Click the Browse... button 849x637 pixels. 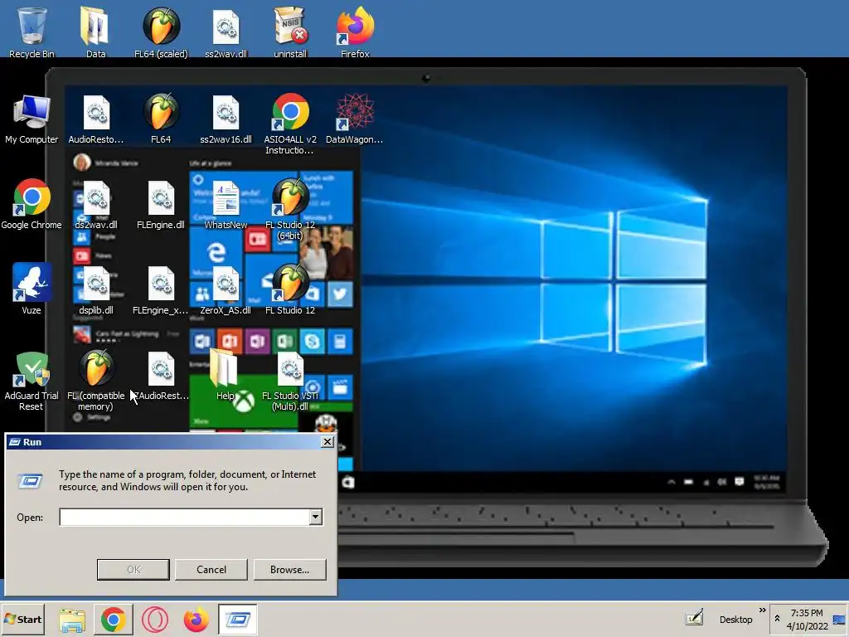click(x=289, y=569)
